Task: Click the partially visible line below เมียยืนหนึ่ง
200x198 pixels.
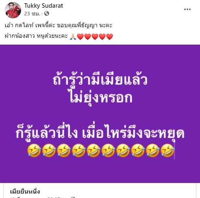Action: click(x=43, y=197)
